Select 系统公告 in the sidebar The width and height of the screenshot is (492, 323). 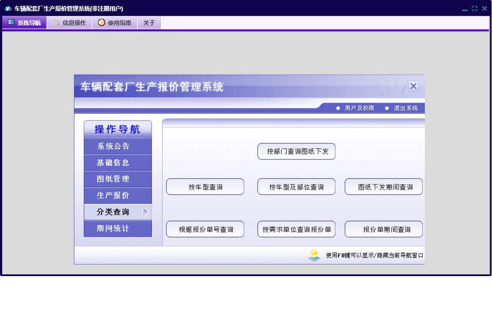118,146
